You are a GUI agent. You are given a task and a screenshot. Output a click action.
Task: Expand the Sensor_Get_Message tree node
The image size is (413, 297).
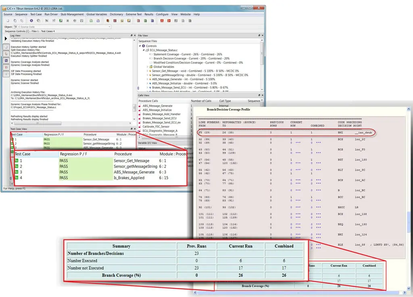click(x=148, y=71)
